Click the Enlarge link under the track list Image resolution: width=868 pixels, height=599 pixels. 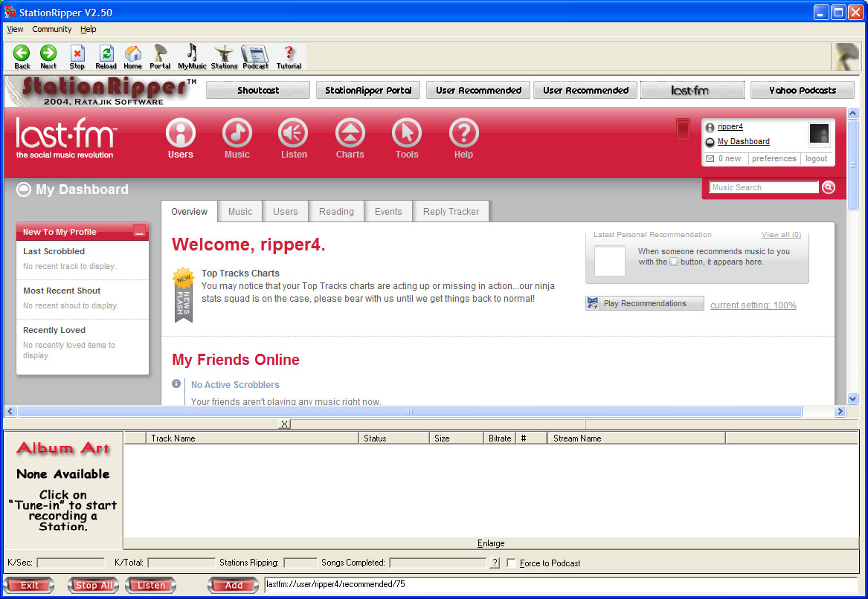pyautogui.click(x=491, y=543)
